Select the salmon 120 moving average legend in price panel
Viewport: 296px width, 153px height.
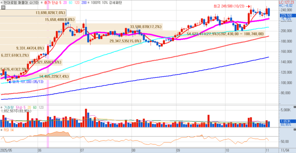(77, 3)
